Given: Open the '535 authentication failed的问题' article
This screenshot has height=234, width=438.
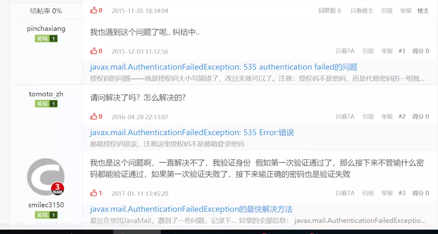Looking at the screenshot, I should coord(224,67).
